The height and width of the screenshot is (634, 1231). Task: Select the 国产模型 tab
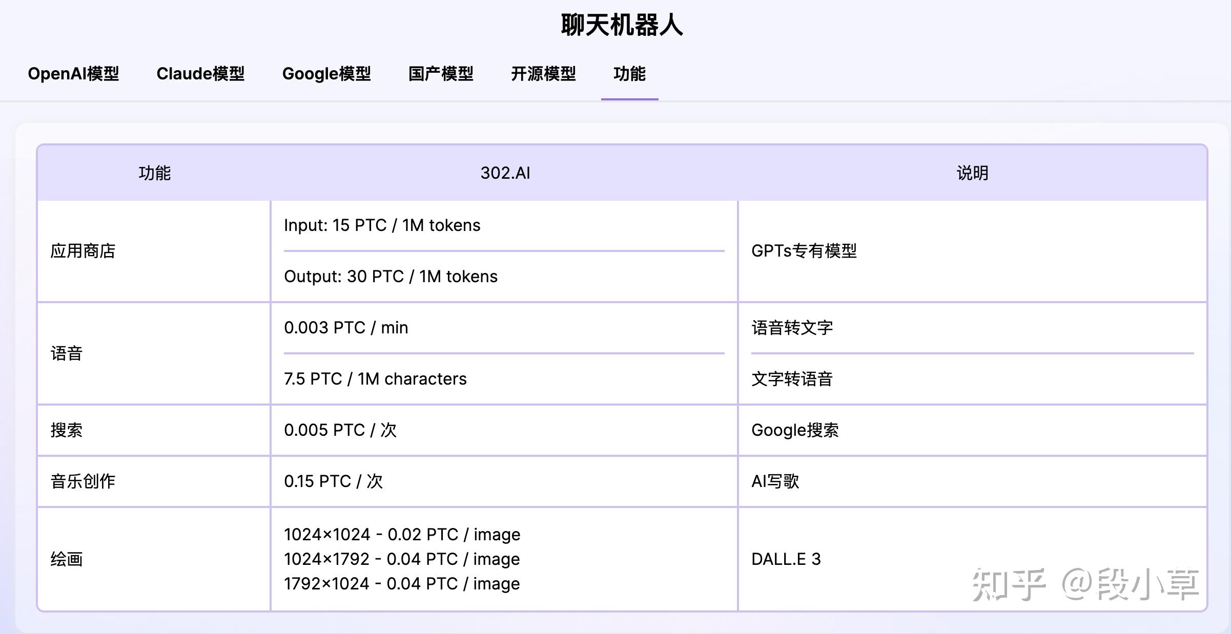point(441,74)
